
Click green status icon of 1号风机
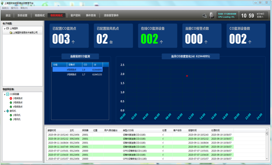coord(11,115)
